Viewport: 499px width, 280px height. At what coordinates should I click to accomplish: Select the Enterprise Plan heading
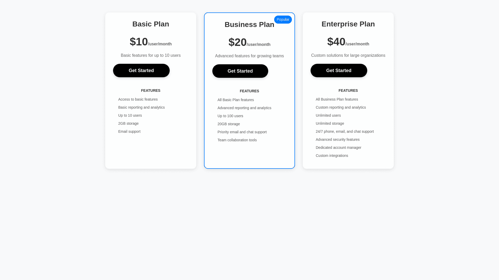pos(348,24)
